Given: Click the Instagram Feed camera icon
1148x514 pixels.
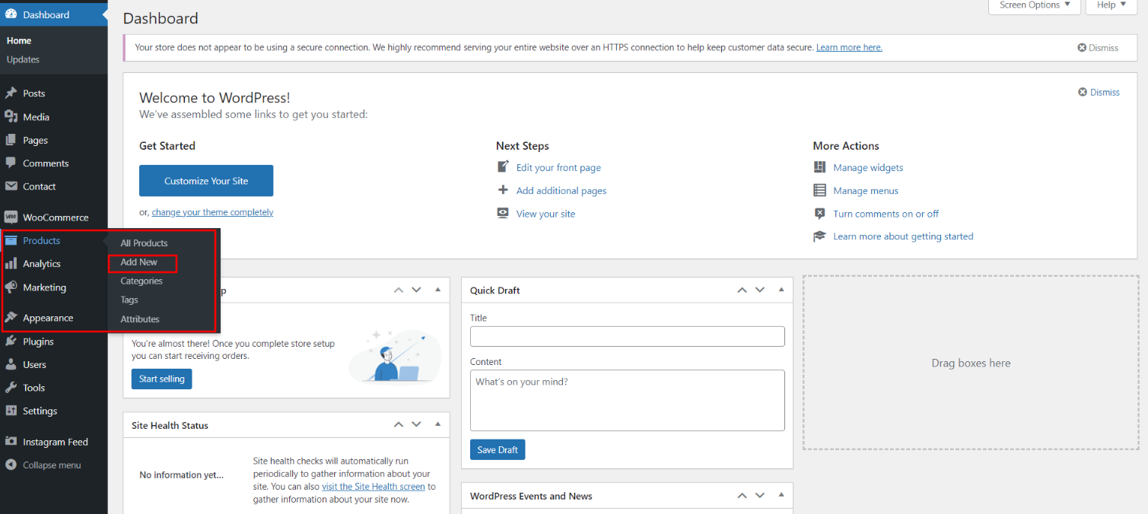Looking at the screenshot, I should [x=11, y=442].
